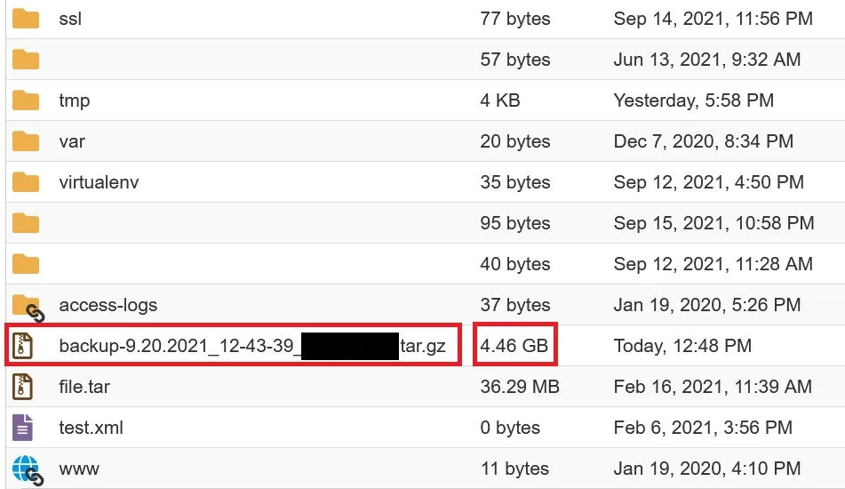The height and width of the screenshot is (489, 845).
Task: Click the 4.46 GB size cell
Action: click(514, 346)
